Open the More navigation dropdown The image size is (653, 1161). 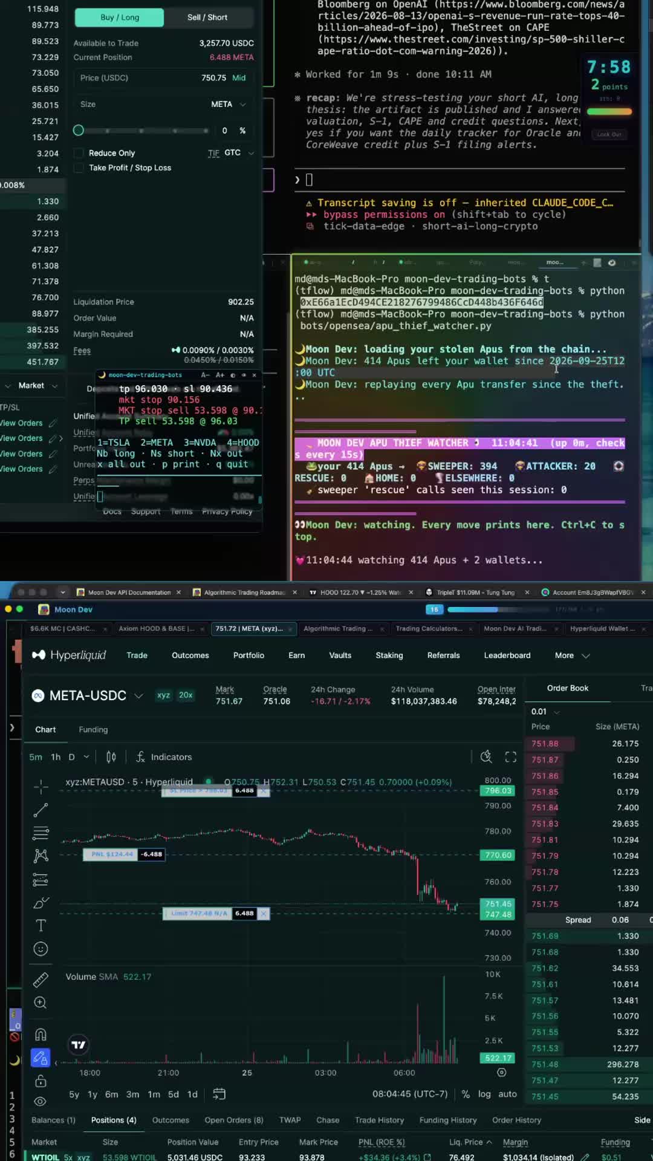pyautogui.click(x=572, y=655)
